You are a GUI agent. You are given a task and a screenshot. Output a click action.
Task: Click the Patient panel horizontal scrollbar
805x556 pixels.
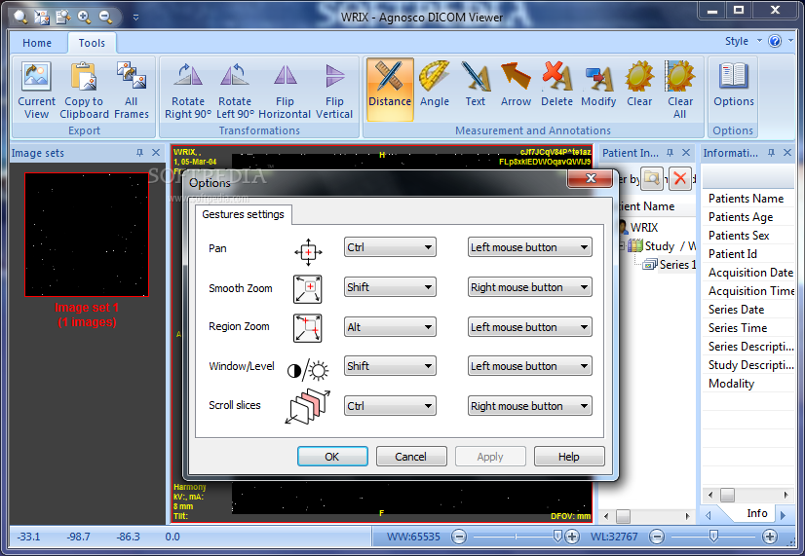point(647,516)
